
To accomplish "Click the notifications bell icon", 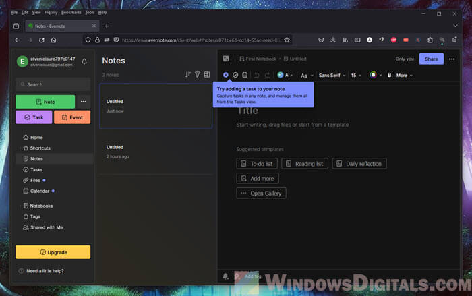I will click(x=84, y=61).
